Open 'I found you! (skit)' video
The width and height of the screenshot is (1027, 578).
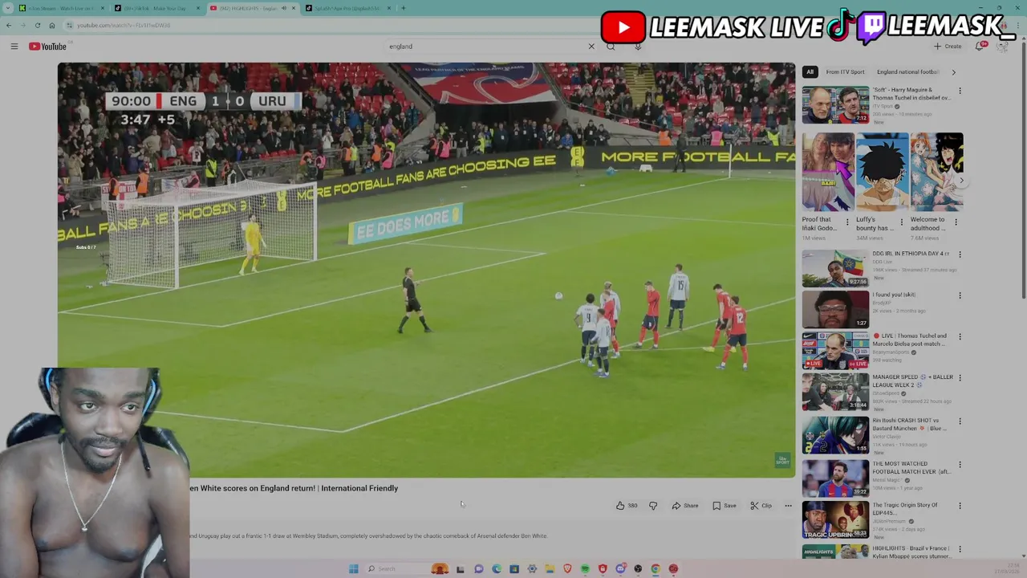click(x=835, y=309)
